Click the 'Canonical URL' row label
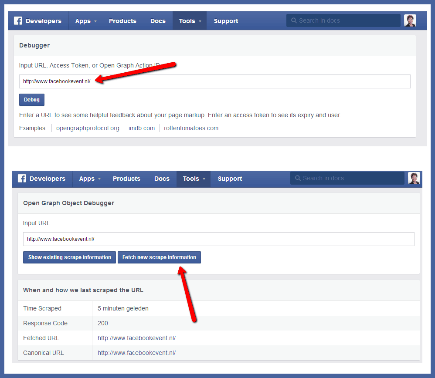The image size is (435, 378). (44, 353)
